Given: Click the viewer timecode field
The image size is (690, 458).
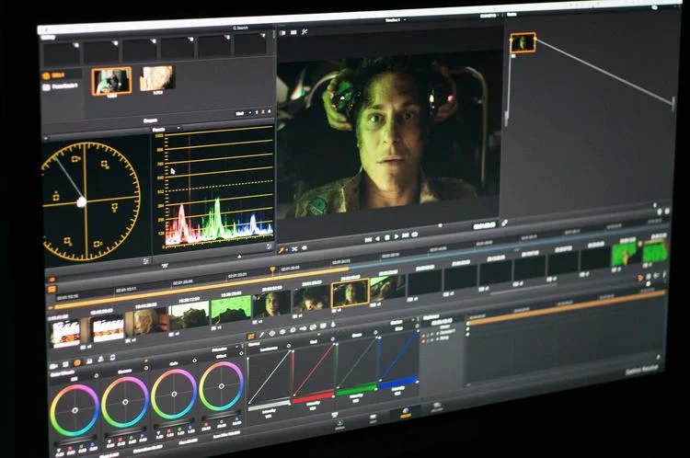Looking at the screenshot, I should coord(485,225).
